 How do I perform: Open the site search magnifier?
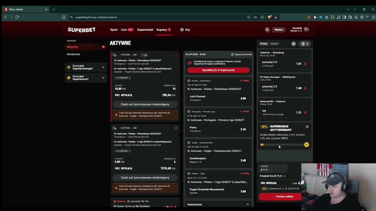coord(267,30)
